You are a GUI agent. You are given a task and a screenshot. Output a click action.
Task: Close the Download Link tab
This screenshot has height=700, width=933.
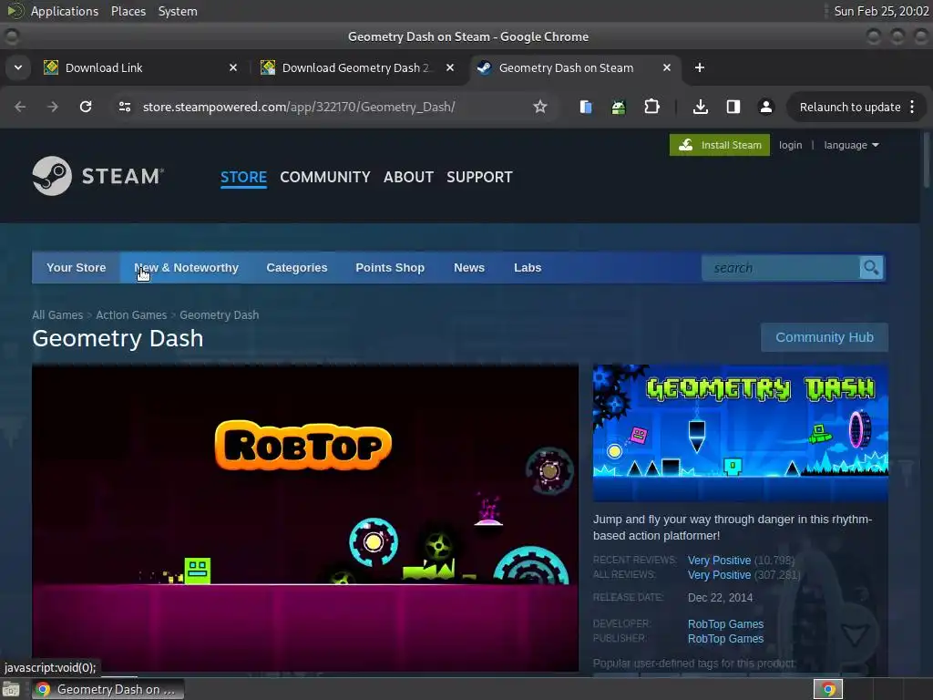click(233, 67)
